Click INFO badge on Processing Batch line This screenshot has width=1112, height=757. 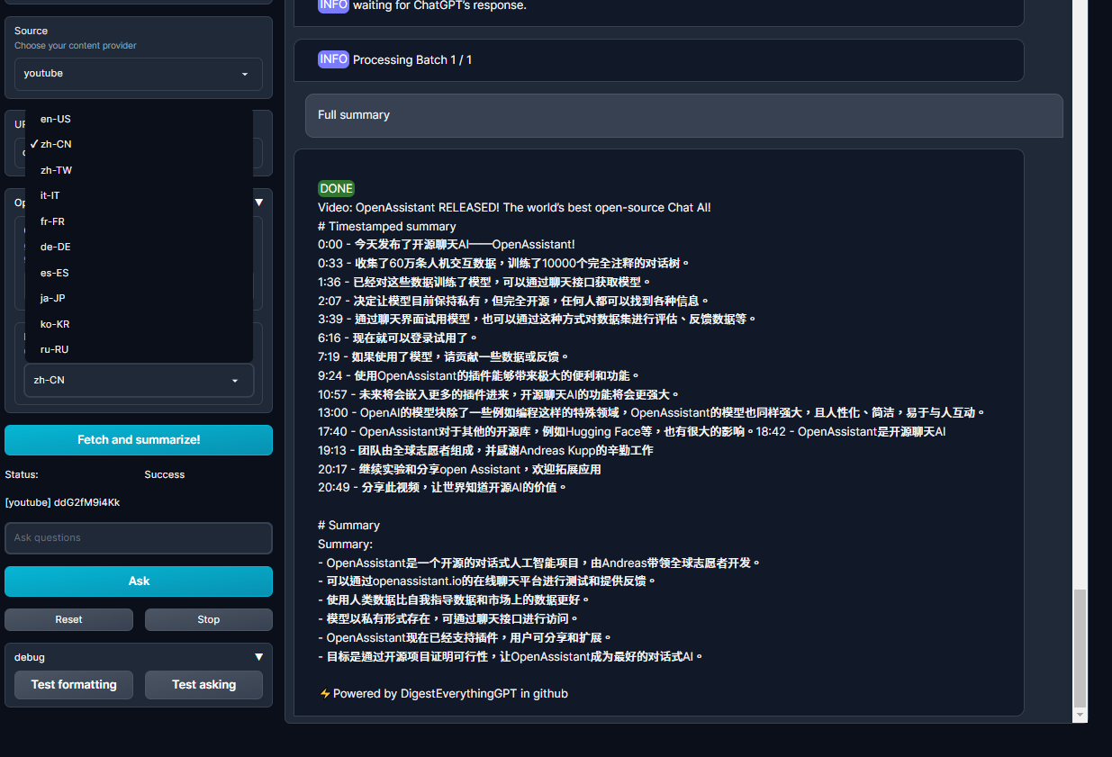click(x=333, y=59)
